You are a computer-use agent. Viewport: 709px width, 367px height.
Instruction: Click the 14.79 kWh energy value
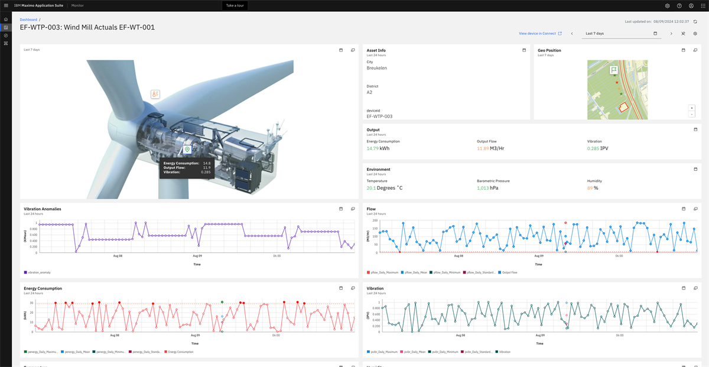click(x=378, y=148)
